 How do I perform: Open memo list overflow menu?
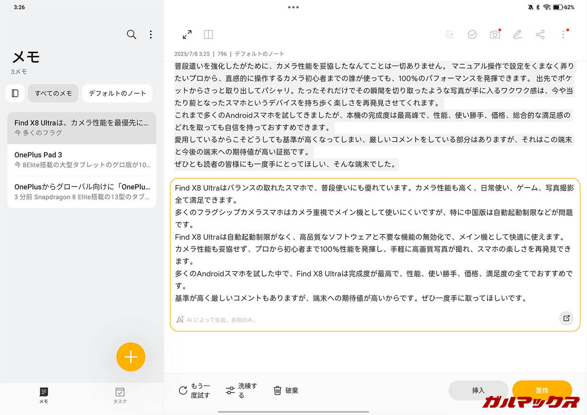(151, 35)
